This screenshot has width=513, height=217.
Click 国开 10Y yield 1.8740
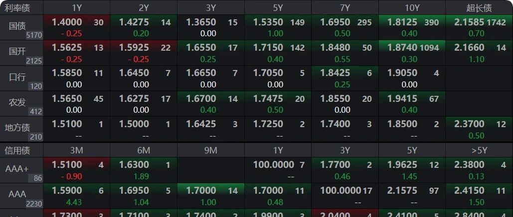click(x=402, y=48)
